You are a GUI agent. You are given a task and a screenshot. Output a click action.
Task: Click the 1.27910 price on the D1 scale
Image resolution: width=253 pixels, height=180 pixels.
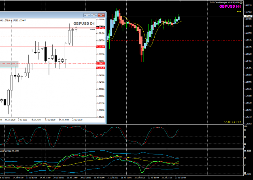(101, 19)
